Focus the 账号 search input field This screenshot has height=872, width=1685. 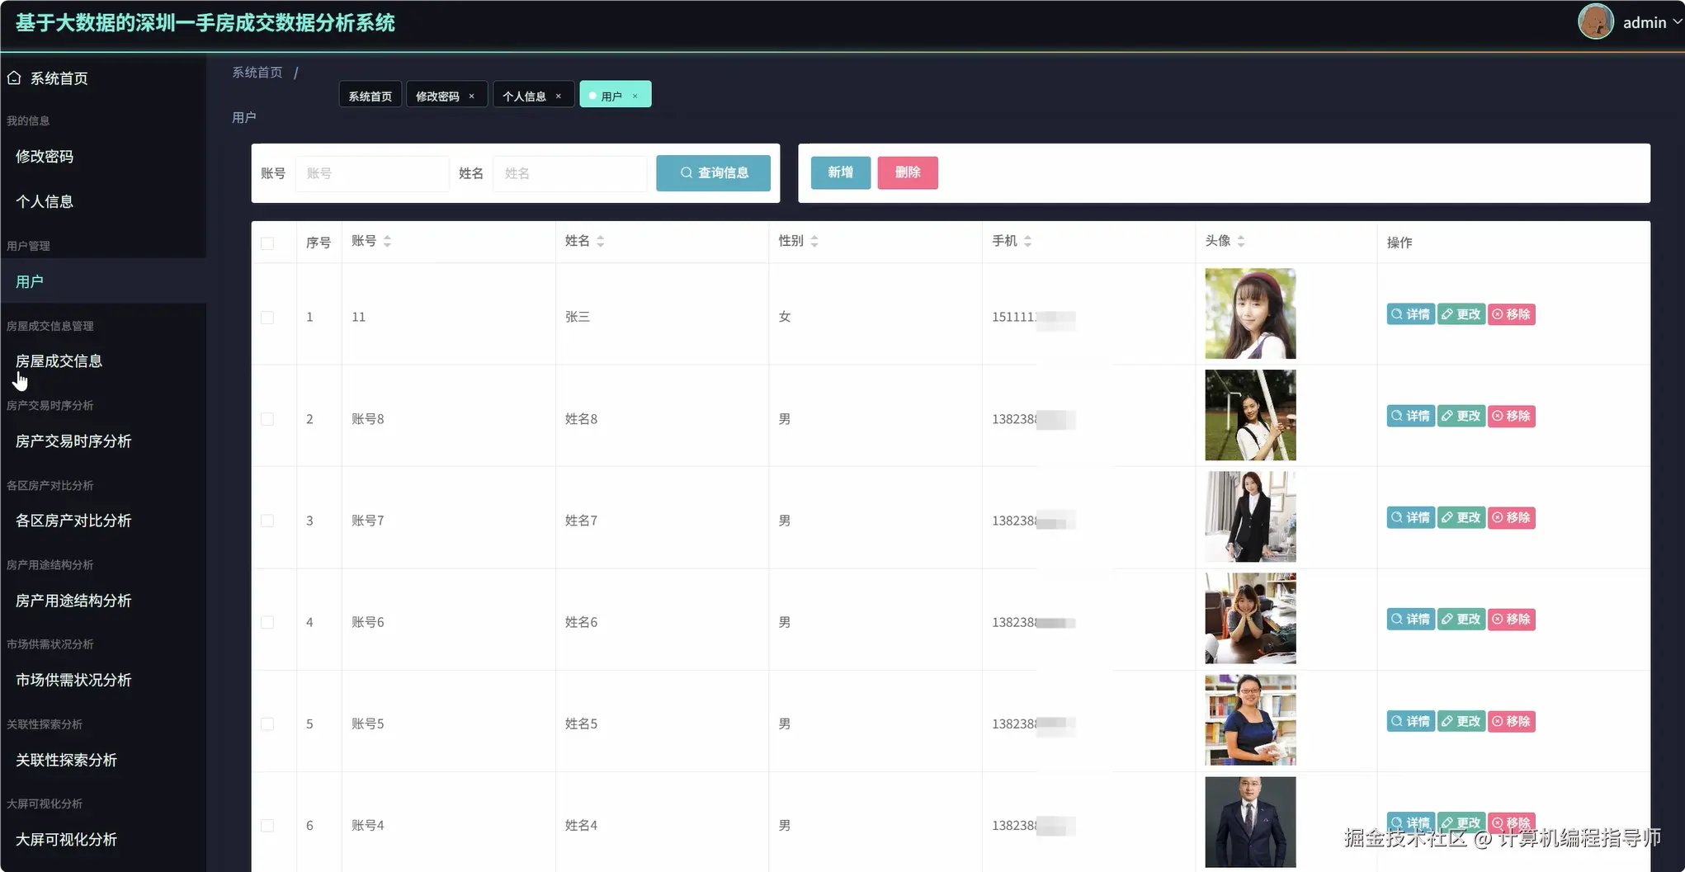coord(372,173)
